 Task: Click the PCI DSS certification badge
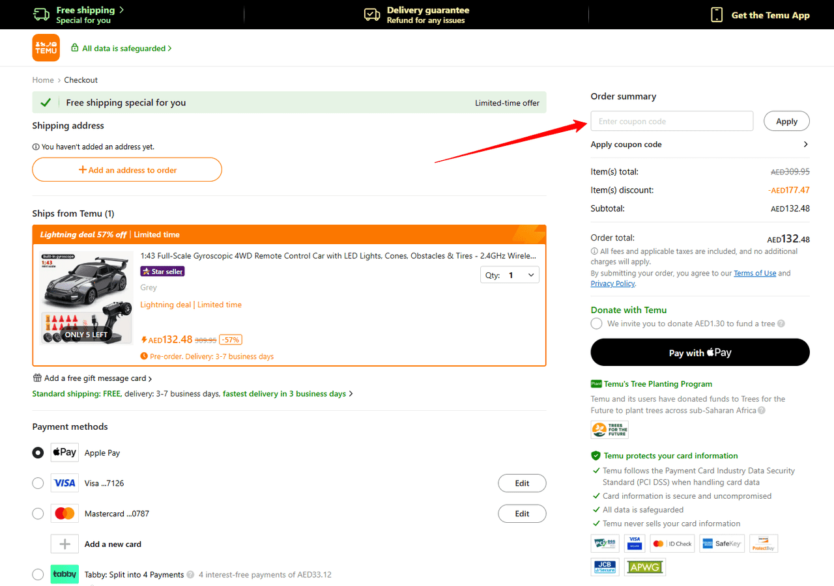click(x=605, y=544)
